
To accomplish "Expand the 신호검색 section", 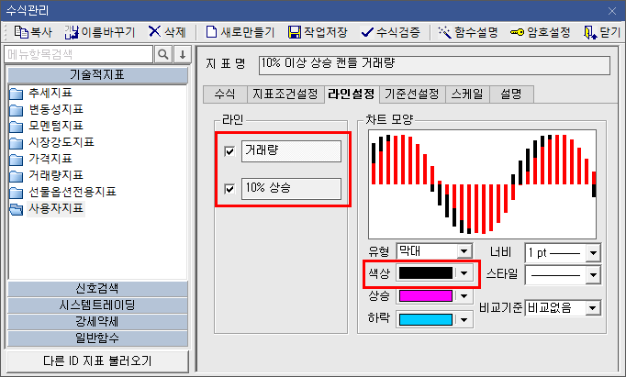I will point(97,288).
